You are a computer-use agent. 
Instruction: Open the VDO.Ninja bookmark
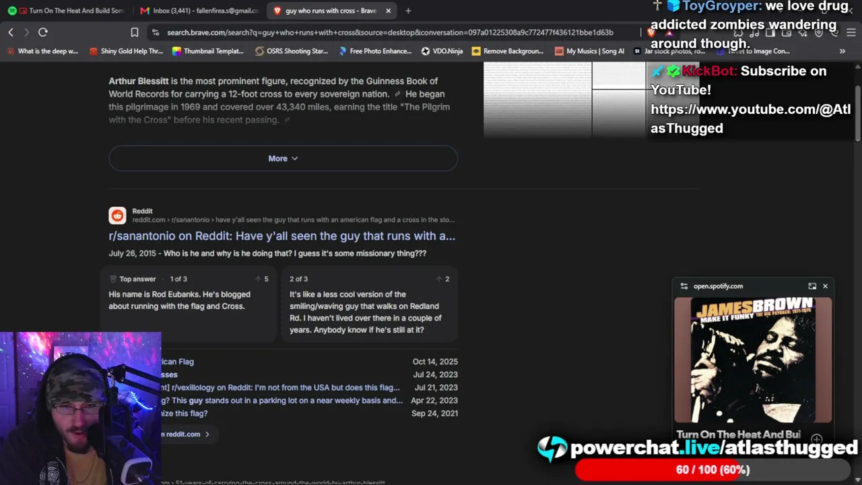442,51
